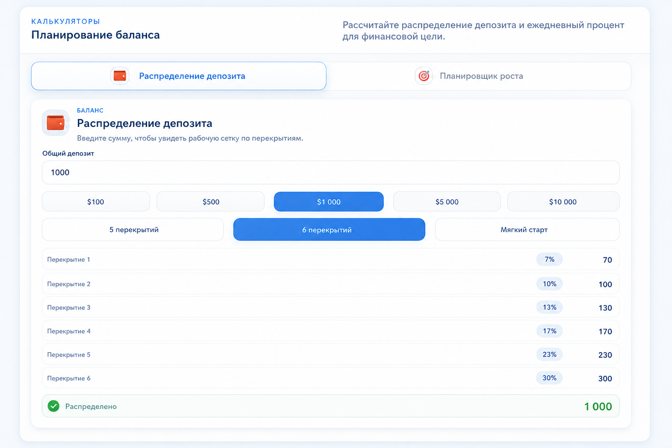Click the green checkmark icon next to Распределено
Screen dimensions: 672x448
(53, 406)
